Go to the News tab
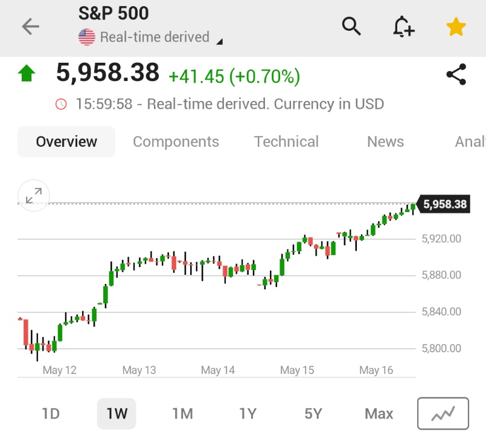 385,142
